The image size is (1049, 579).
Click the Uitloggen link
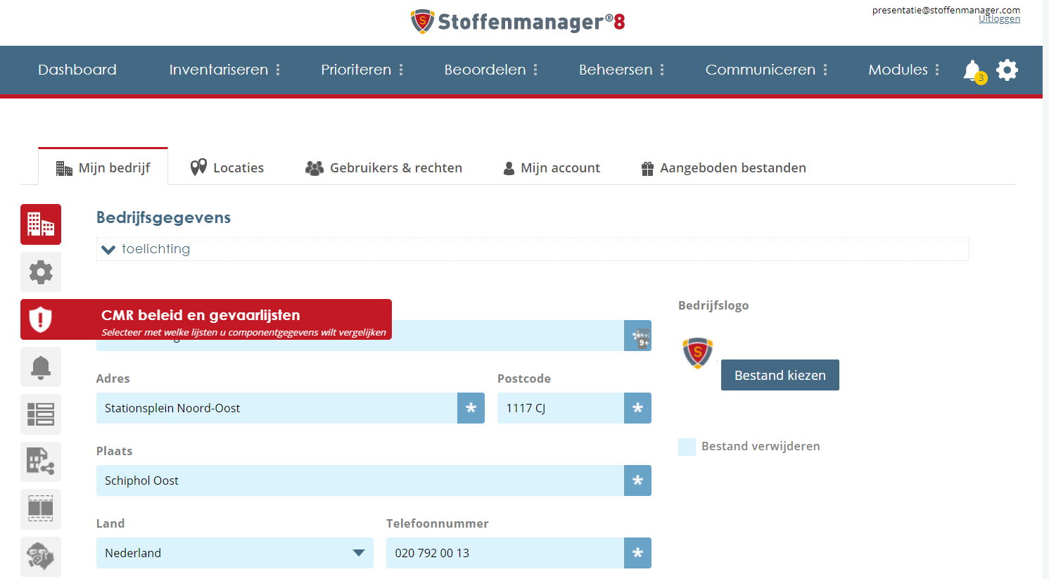(x=998, y=18)
